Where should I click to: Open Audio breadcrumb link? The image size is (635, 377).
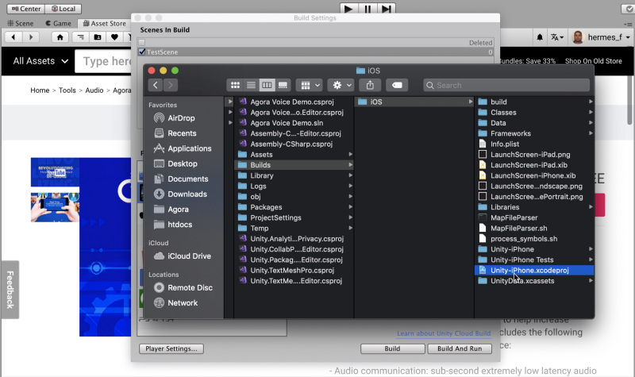click(x=94, y=90)
